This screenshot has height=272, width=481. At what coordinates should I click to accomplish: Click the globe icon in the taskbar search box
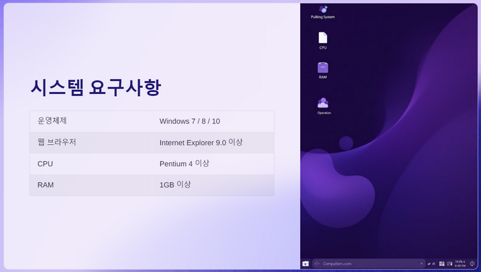317,263
